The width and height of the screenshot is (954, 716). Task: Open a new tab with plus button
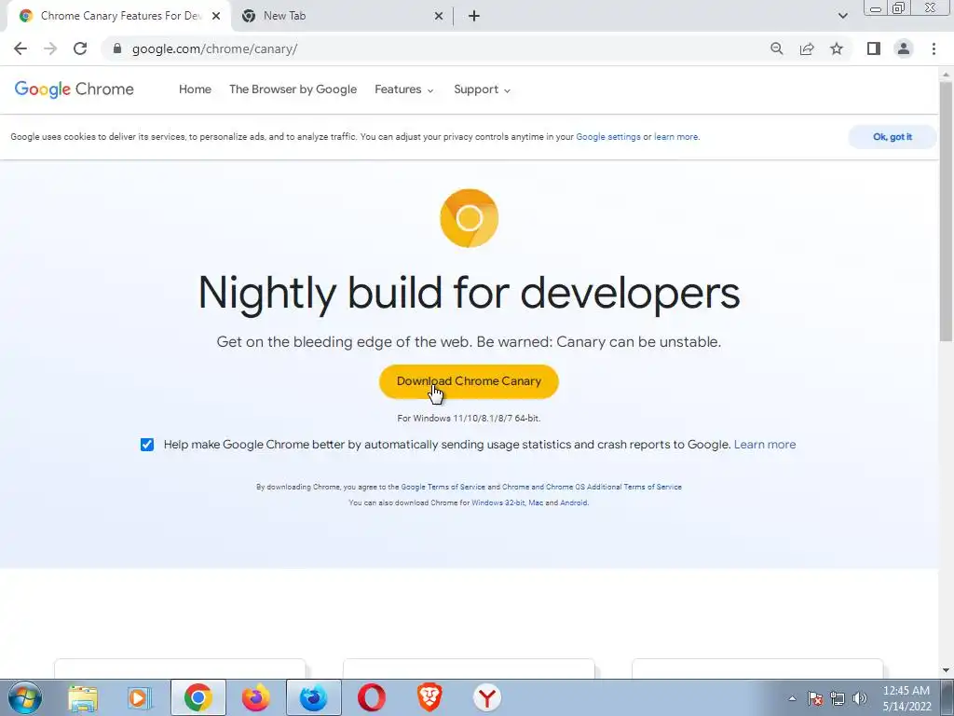(474, 16)
